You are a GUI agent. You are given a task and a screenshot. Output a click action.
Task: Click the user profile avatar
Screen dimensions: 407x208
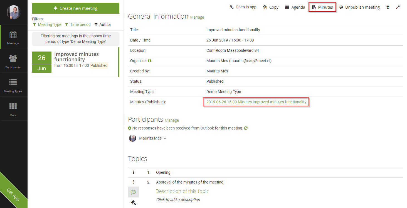[14, 12]
